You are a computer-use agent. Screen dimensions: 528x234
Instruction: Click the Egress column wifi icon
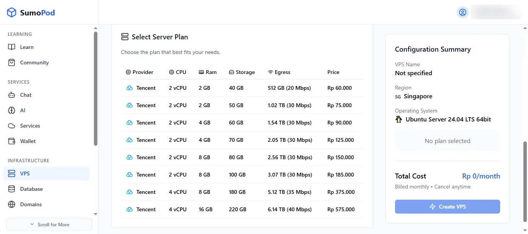[271, 72]
